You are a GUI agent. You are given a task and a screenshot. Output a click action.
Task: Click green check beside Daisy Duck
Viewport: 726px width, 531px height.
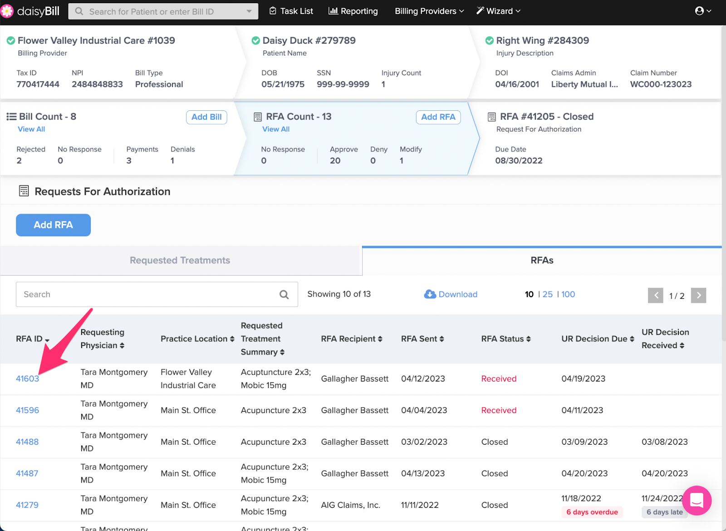(x=256, y=41)
